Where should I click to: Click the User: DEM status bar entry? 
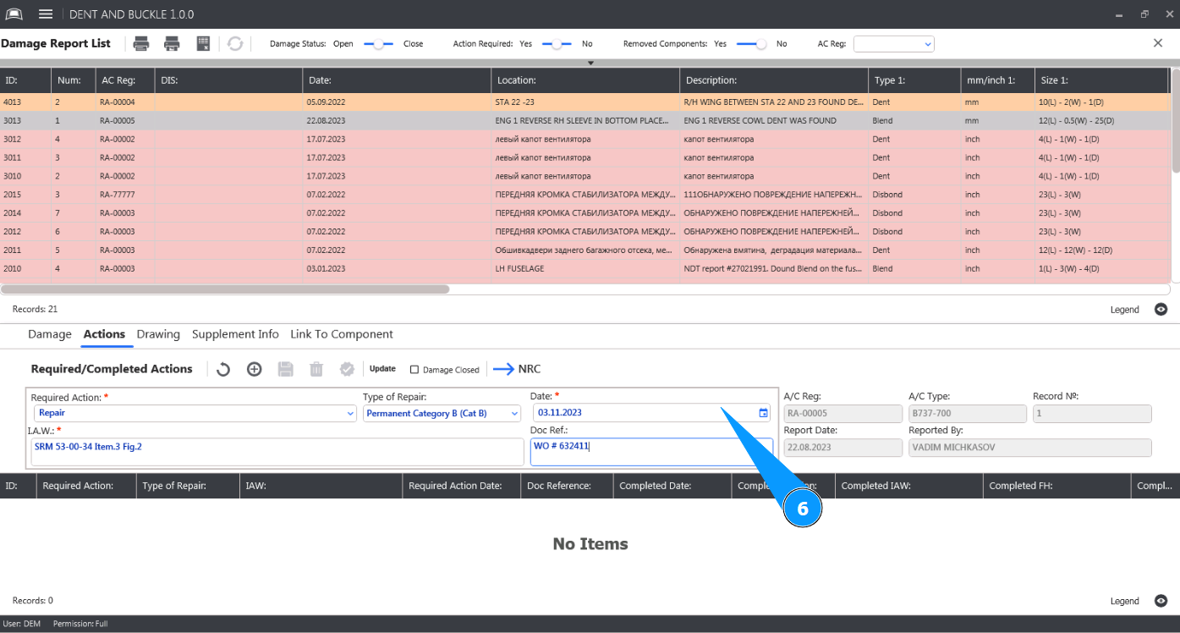coord(20,624)
